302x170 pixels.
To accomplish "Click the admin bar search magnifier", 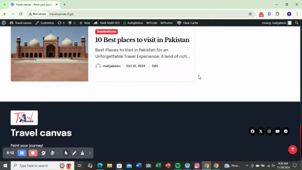I will tap(297, 23).
